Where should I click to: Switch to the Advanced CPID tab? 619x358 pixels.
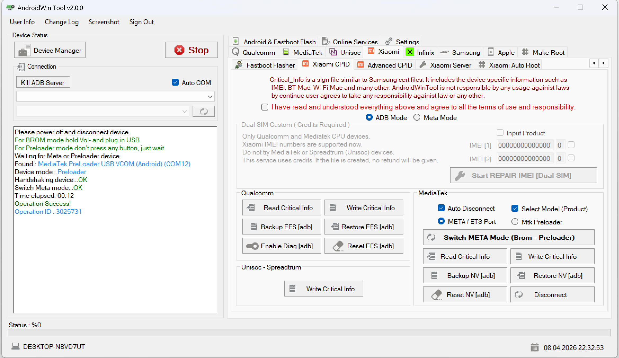pos(385,65)
